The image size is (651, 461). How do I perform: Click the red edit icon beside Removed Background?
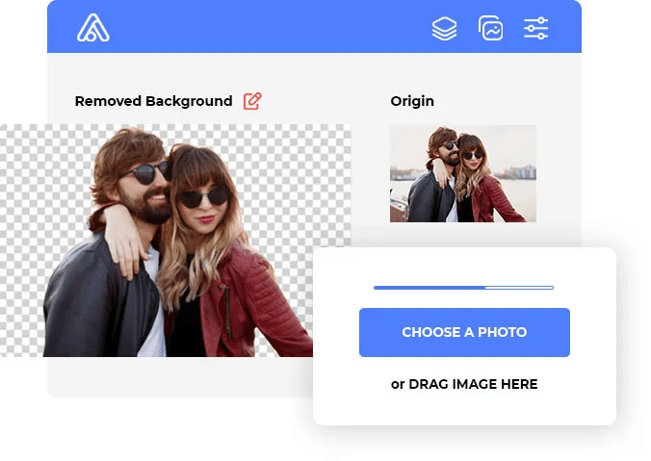[x=252, y=101]
